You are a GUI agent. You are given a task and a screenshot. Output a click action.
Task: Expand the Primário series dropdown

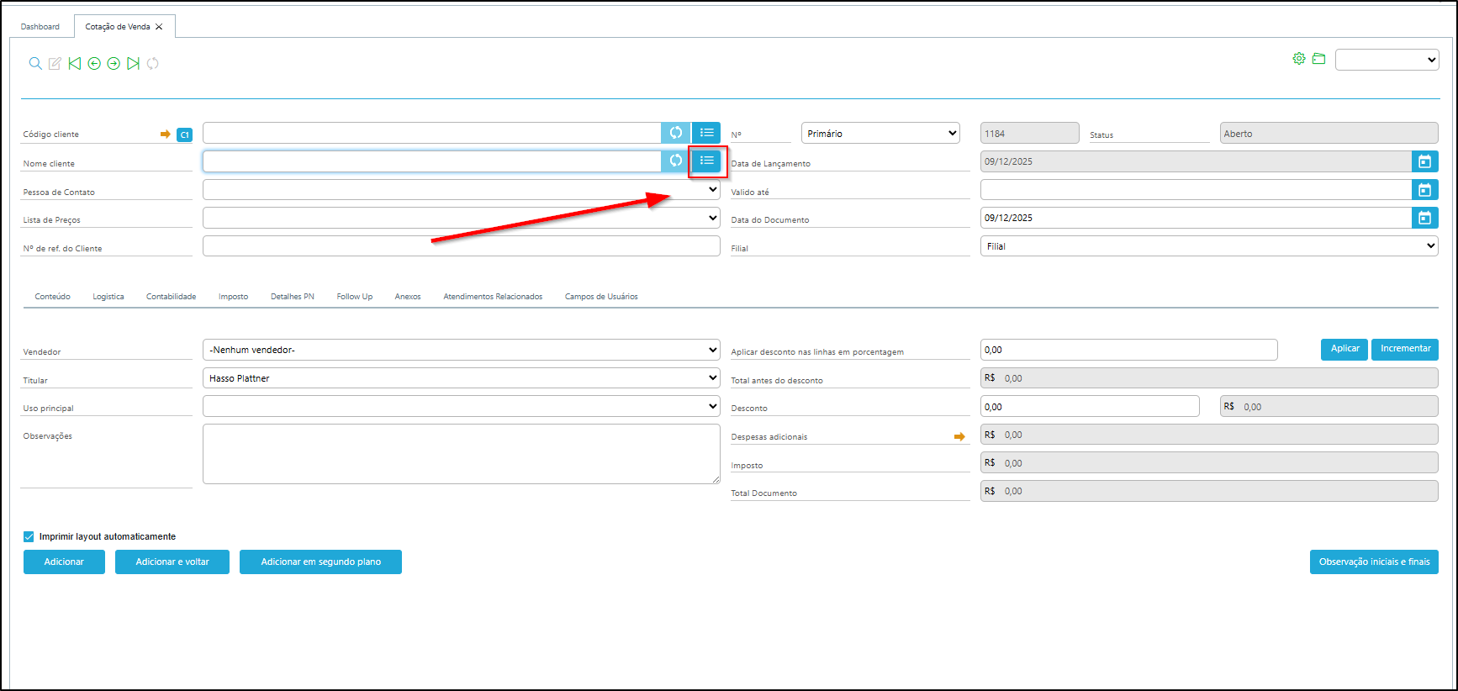pos(880,134)
